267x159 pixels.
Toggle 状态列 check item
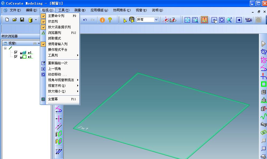pyautogui.click(x=60, y=21)
